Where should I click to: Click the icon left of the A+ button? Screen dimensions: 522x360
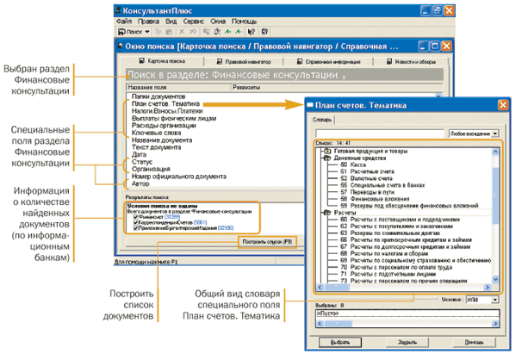(217, 32)
